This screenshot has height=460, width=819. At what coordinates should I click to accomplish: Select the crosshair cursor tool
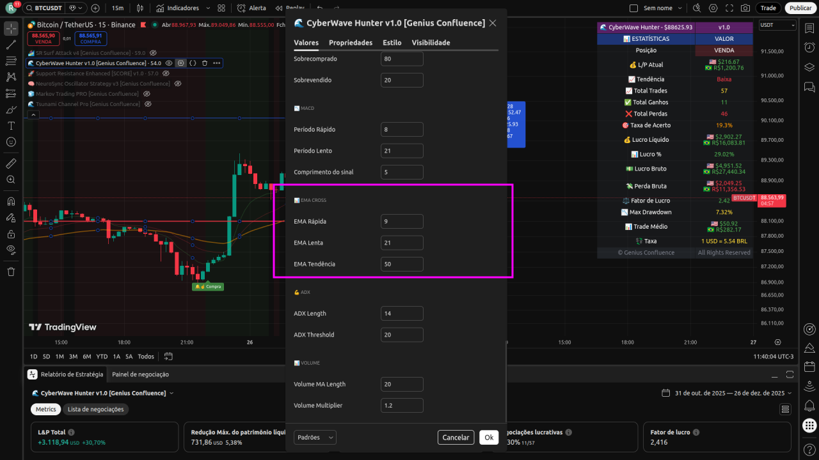11,29
